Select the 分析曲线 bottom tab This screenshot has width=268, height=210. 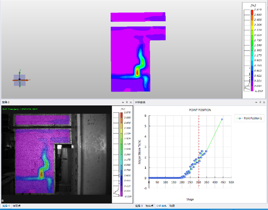[x=158, y=206]
